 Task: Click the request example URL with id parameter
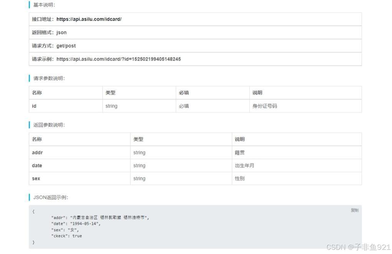tap(118, 59)
